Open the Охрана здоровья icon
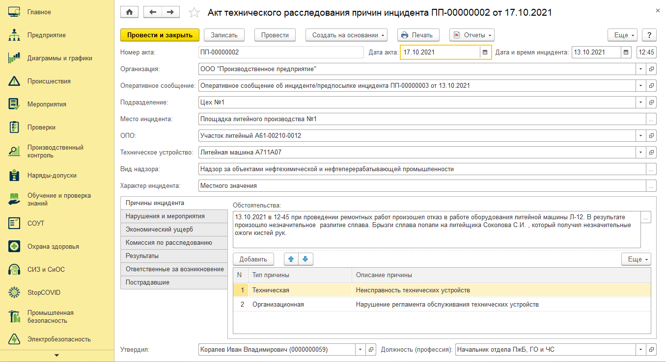666x362 pixels. (x=14, y=246)
